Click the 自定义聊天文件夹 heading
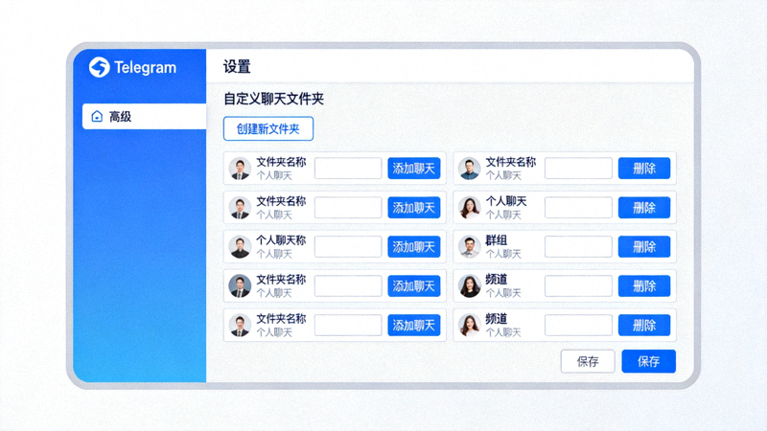 pyautogui.click(x=273, y=100)
